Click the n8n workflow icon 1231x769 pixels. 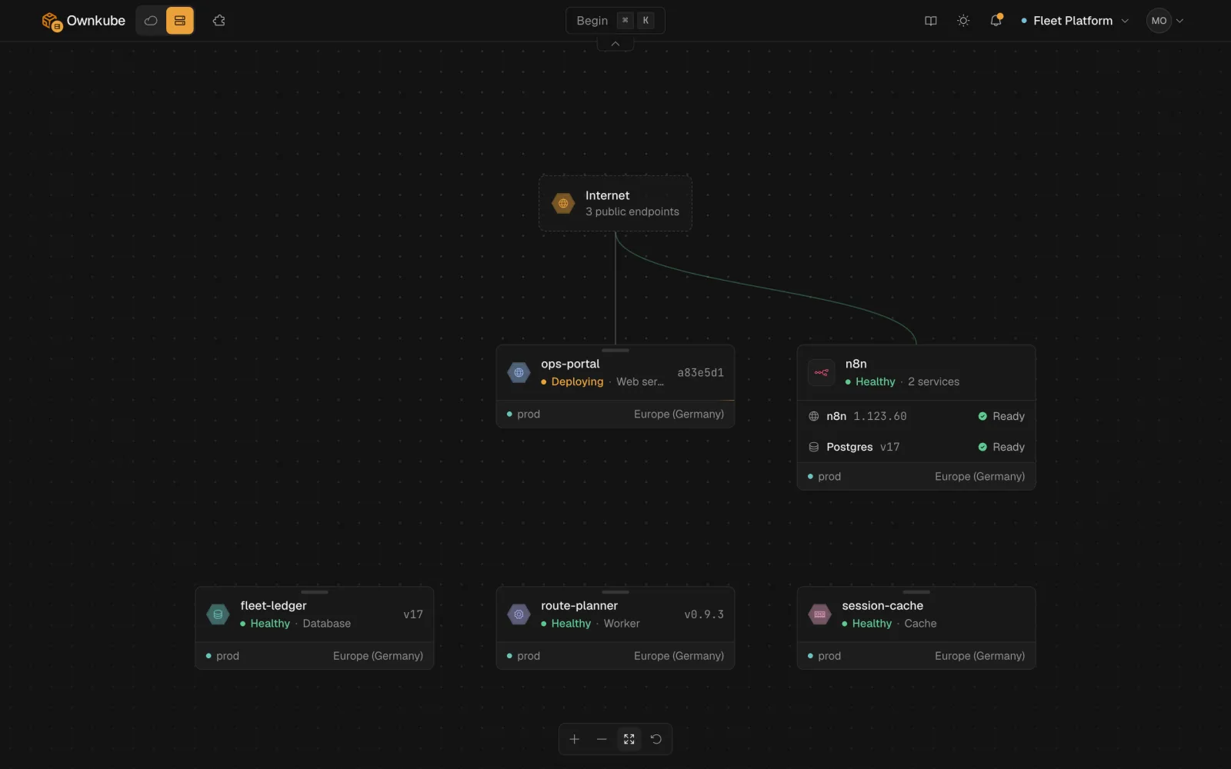click(x=821, y=373)
